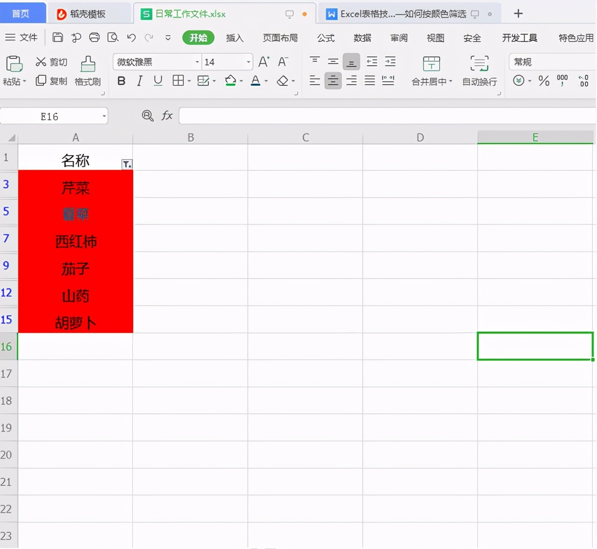Open the 文件 menu
Screen dimensions: 597x549
[21, 37]
